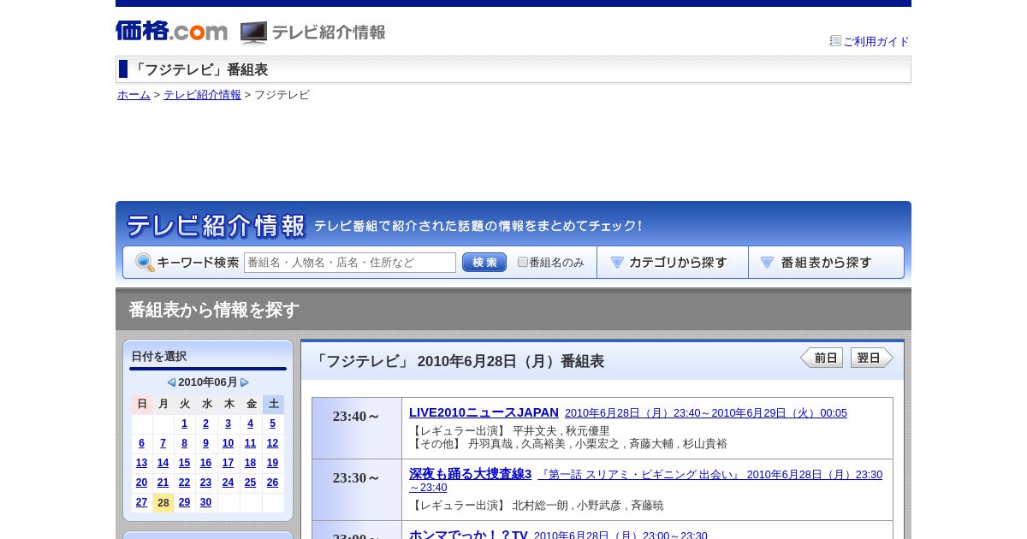Select June 22 in the calendar
Image resolution: width=1027 pixels, height=539 pixels.
tap(184, 483)
